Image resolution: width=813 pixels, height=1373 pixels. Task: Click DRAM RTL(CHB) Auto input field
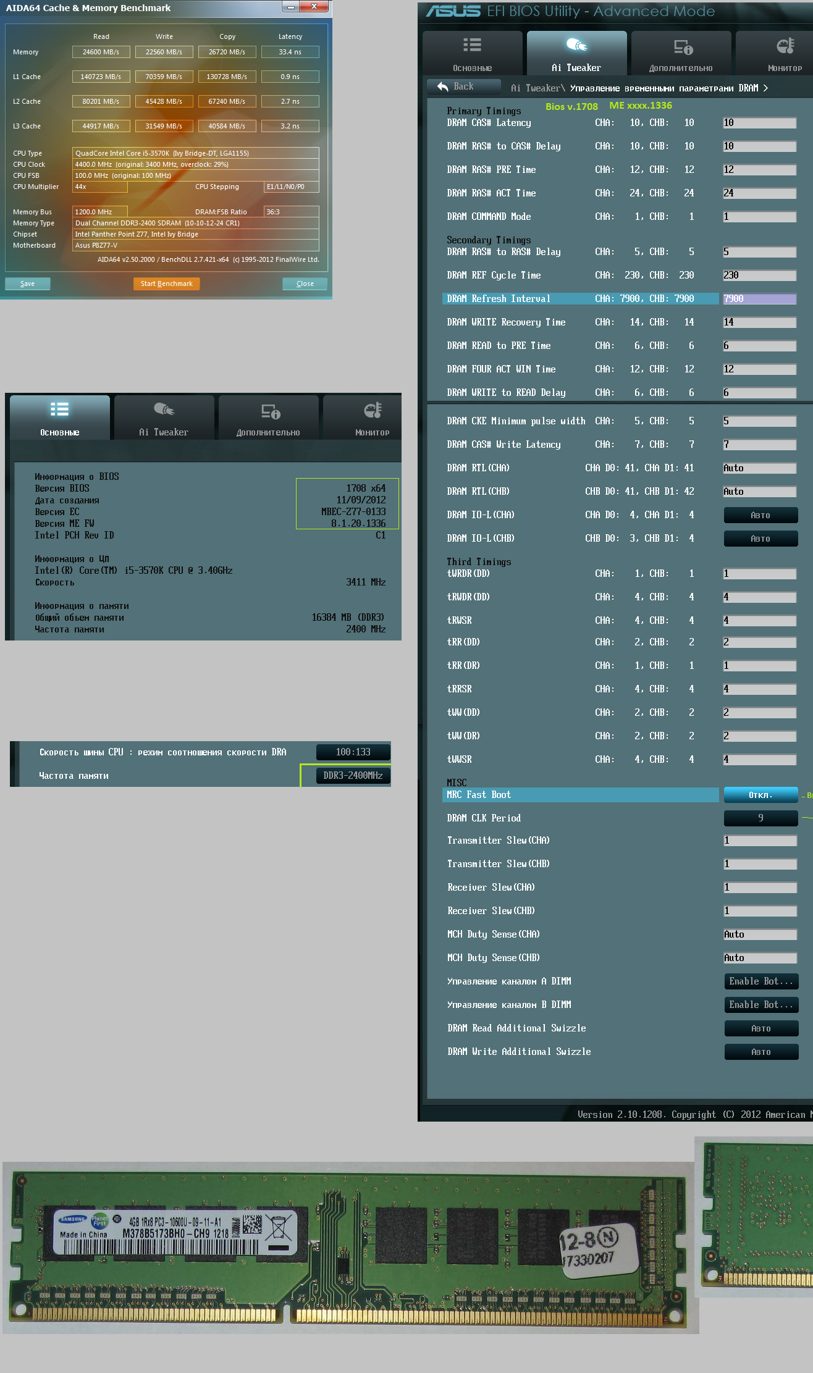[x=760, y=492]
